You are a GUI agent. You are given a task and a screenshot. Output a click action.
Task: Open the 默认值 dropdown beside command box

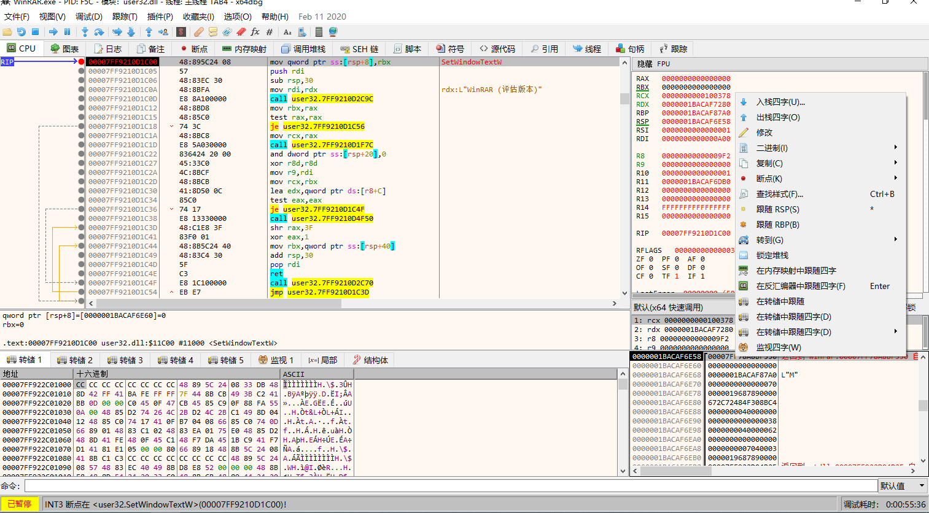click(903, 485)
